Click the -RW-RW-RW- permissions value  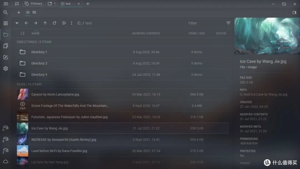pyautogui.click(x=249, y=143)
